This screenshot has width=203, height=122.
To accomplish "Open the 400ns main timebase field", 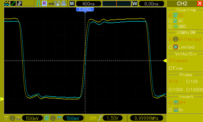I will 88,4.
